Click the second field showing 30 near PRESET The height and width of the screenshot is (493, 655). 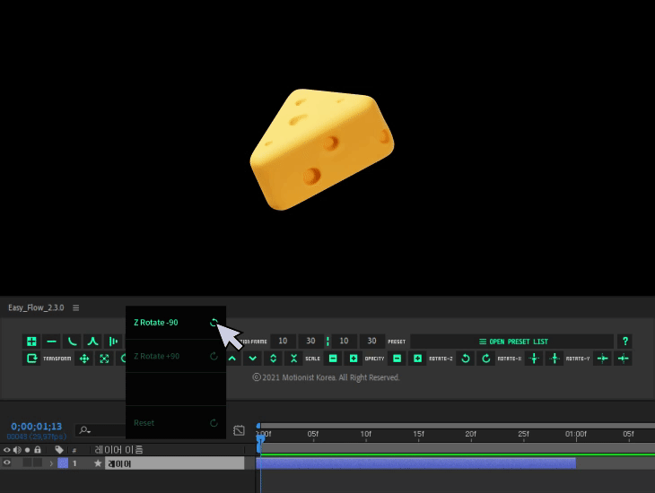tap(371, 341)
